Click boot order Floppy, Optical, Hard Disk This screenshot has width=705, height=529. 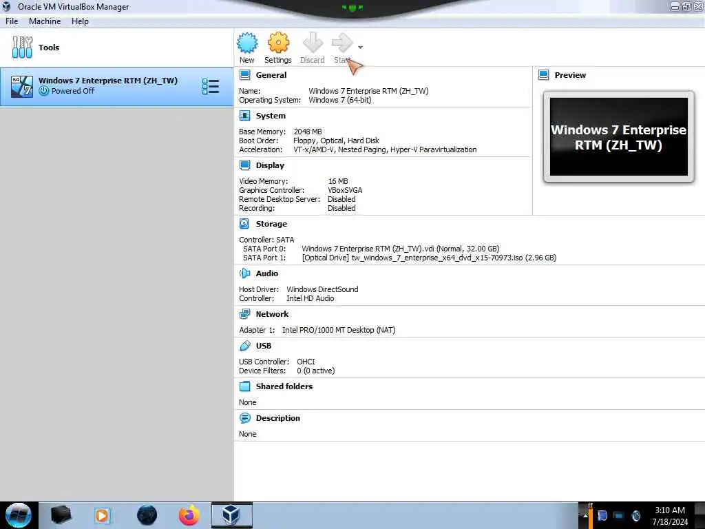[x=336, y=141]
